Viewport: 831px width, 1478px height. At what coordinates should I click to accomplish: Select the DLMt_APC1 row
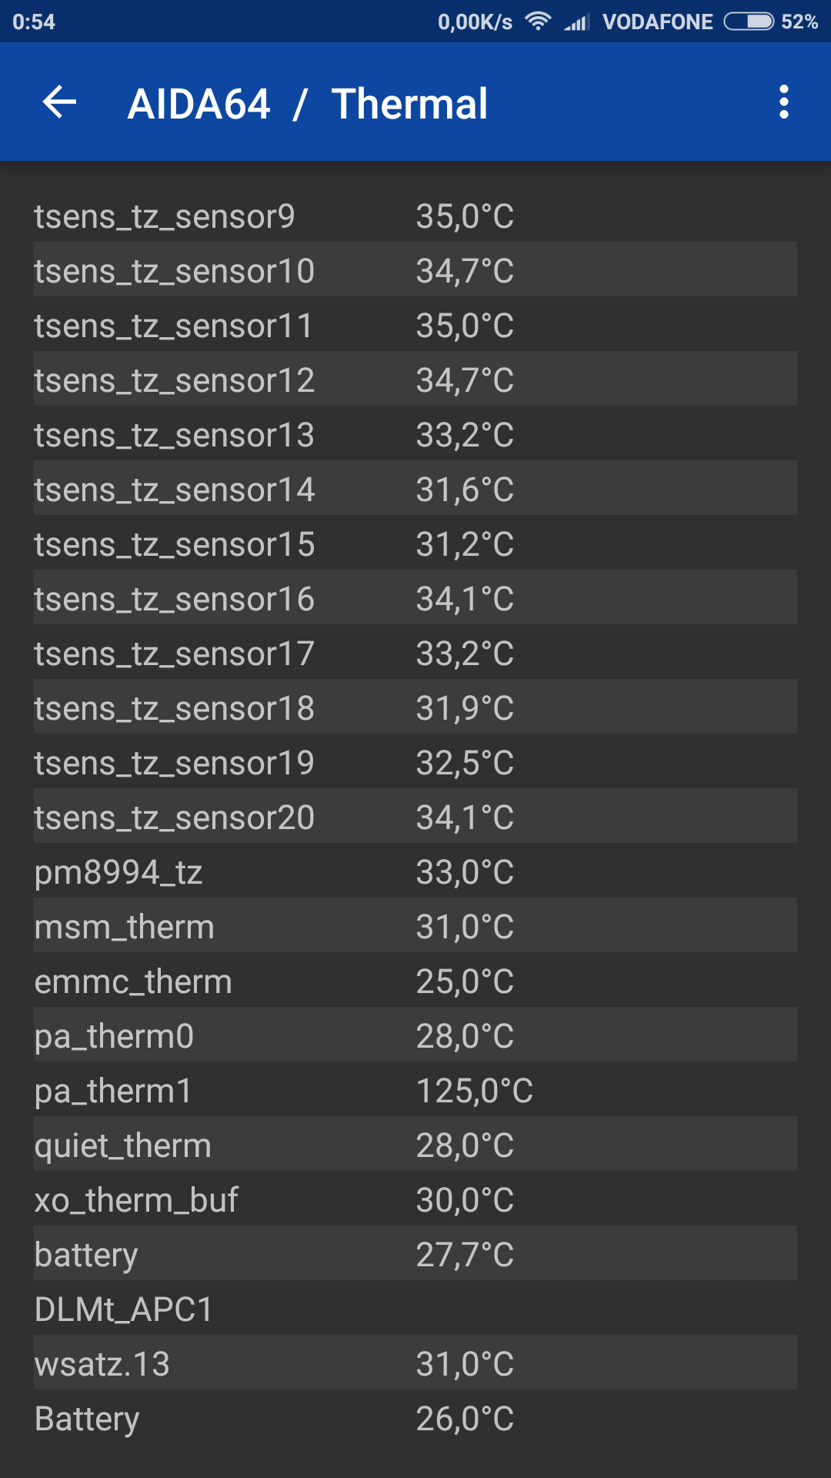[415, 1309]
